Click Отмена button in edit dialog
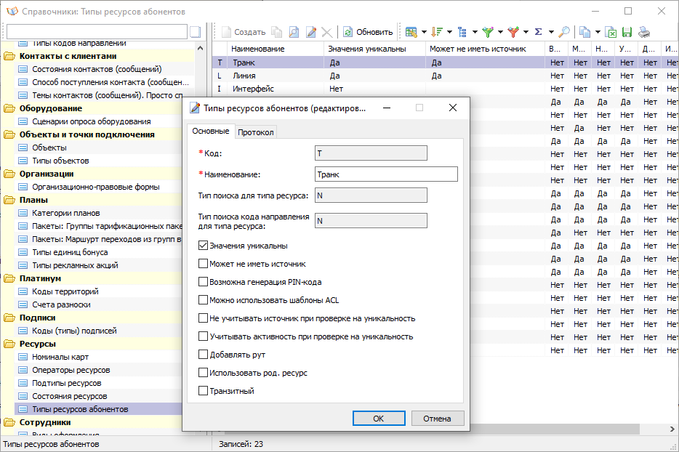 437,419
